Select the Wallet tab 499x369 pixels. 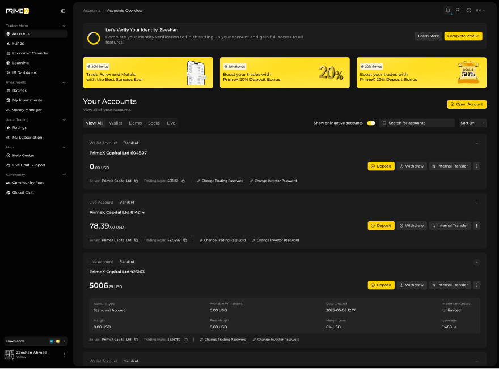[116, 123]
